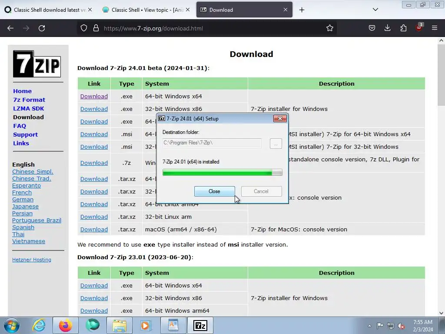The image size is (445, 334).
Task: Download 23.01 64-bit Windows x64 exe
Action: pos(94,285)
